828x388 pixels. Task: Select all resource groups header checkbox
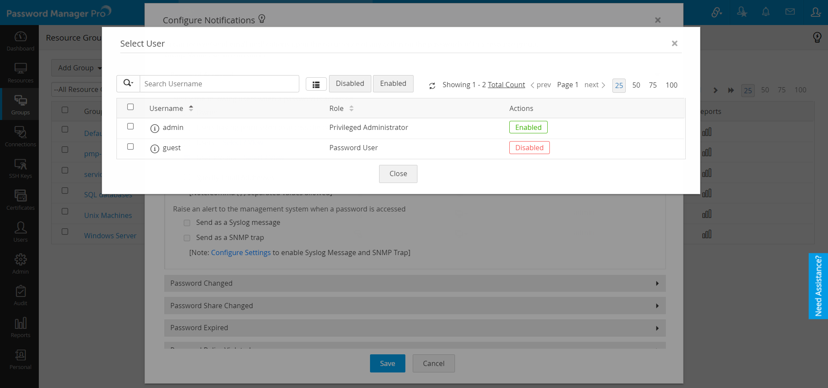pyautogui.click(x=65, y=110)
